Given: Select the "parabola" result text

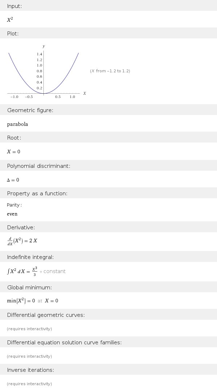Looking at the screenshot, I should click(17, 124).
